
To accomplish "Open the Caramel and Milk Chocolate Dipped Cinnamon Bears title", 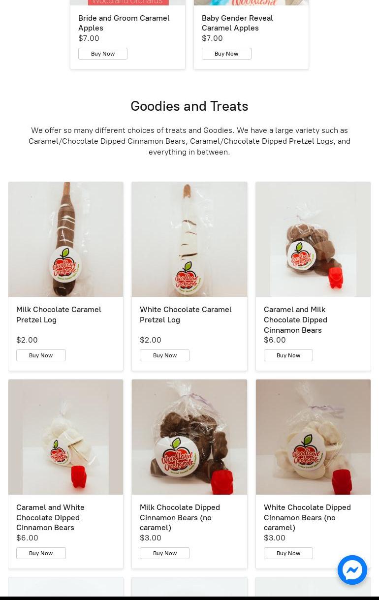I will [295, 320].
